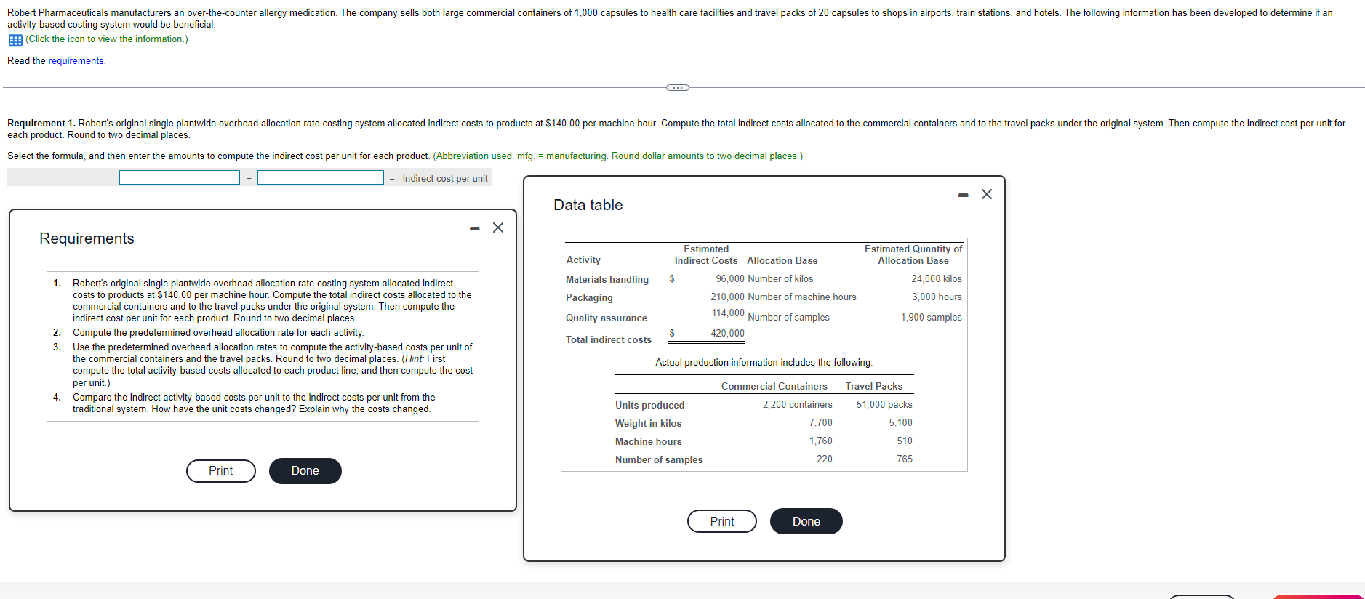This screenshot has width=1365, height=599.
Task: Print the Requirements dialog
Action: (x=221, y=471)
